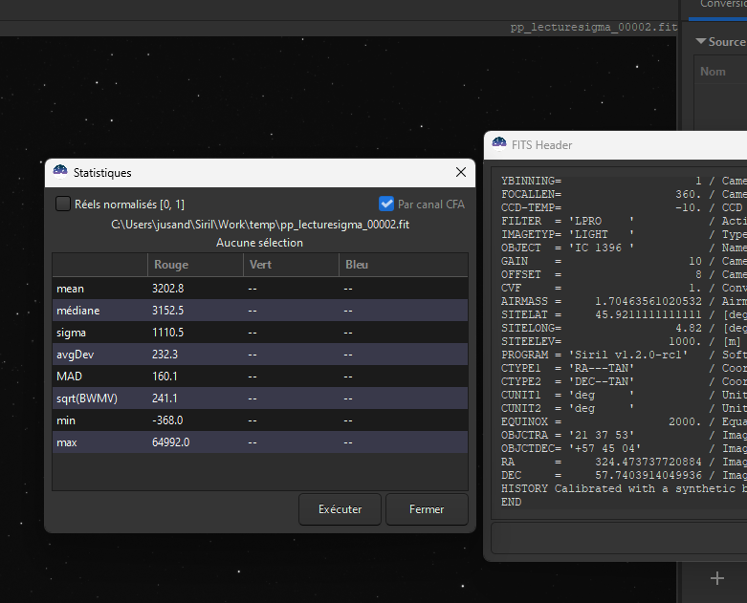Click the Bleu column header

403,265
